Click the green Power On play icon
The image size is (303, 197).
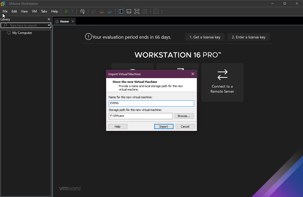[x=67, y=11]
